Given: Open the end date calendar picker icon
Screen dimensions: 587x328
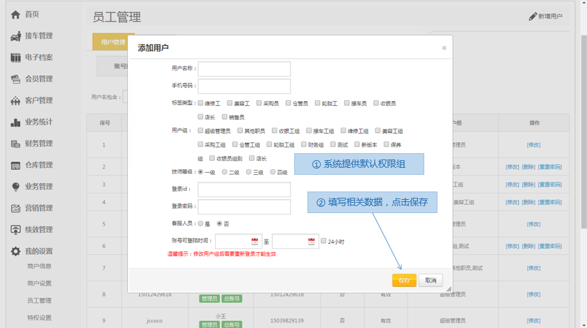Looking at the screenshot, I should [x=312, y=242].
